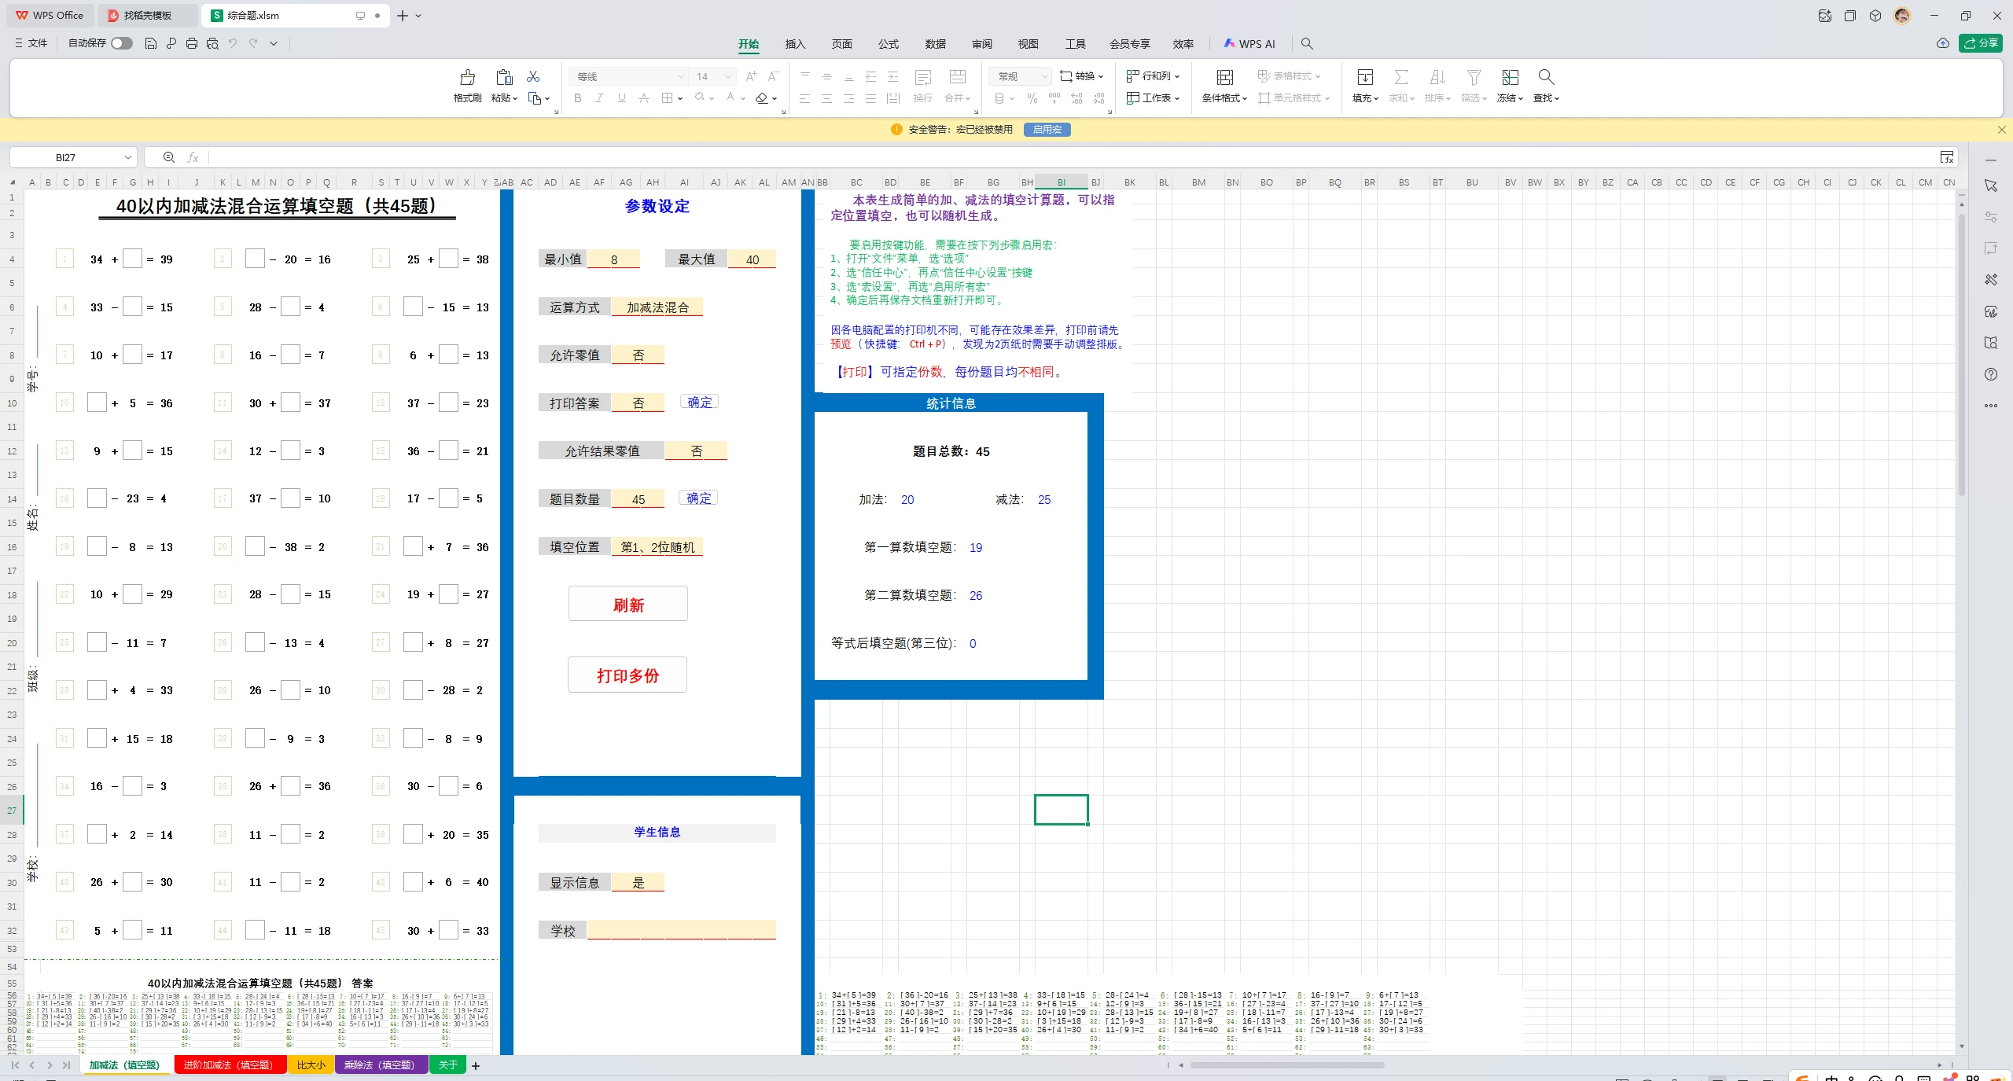This screenshot has width=2013, height=1081.
Task: Toggle bold formatting
Action: tap(577, 97)
